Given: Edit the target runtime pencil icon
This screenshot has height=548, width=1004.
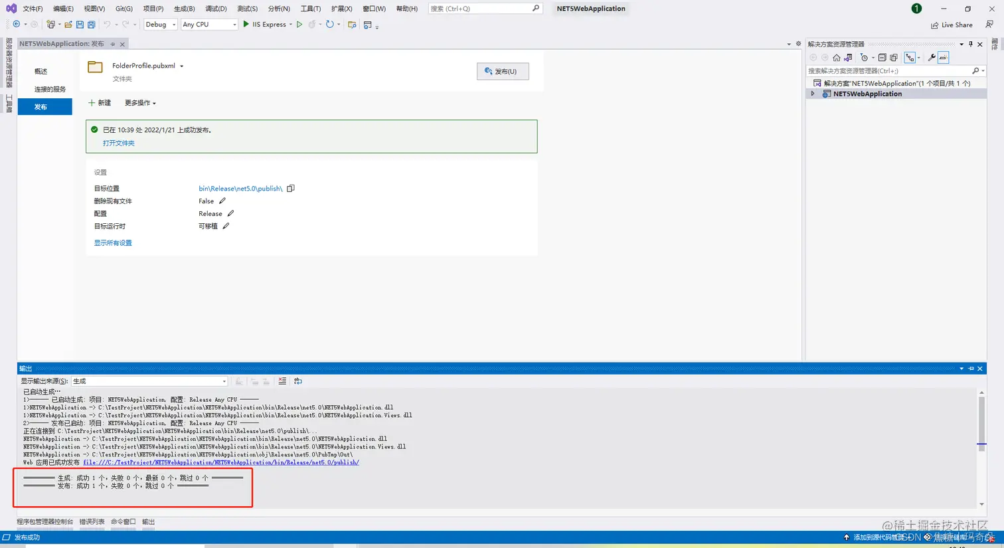Looking at the screenshot, I should click(226, 226).
